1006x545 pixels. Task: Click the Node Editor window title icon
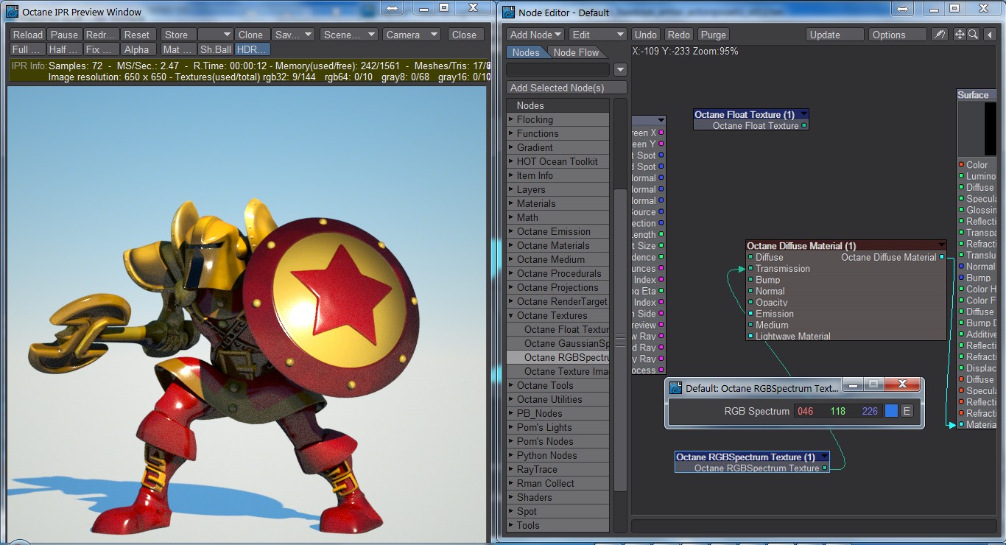point(509,12)
